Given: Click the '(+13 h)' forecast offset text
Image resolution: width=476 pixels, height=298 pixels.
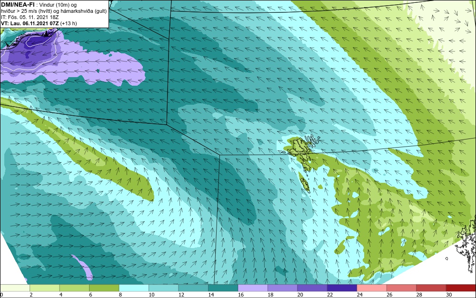Looking at the screenshot, I should click(69, 23).
